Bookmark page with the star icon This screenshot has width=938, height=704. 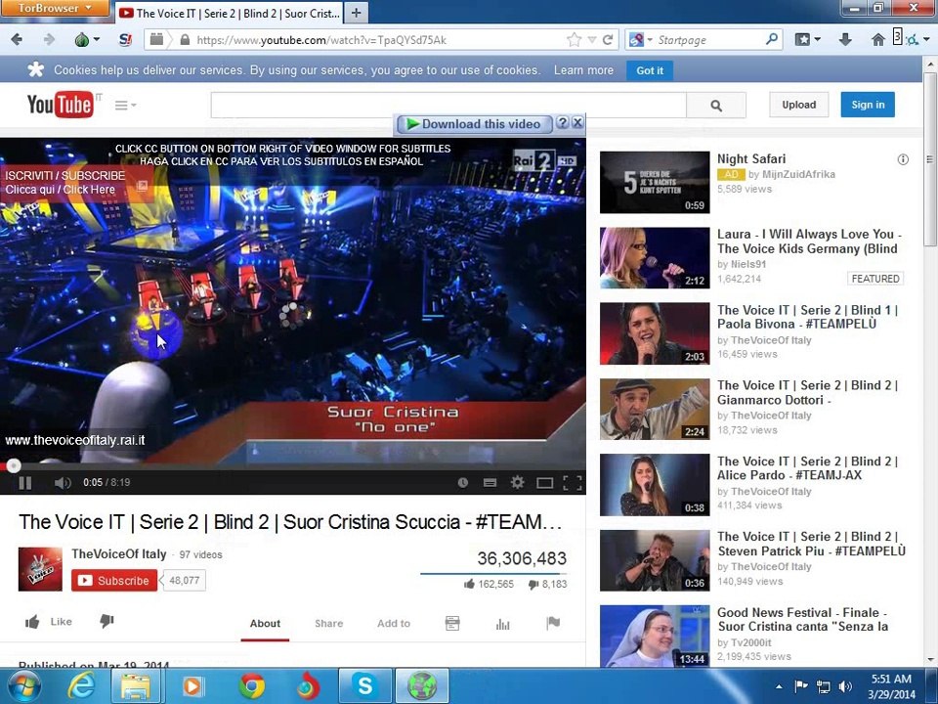(x=574, y=40)
